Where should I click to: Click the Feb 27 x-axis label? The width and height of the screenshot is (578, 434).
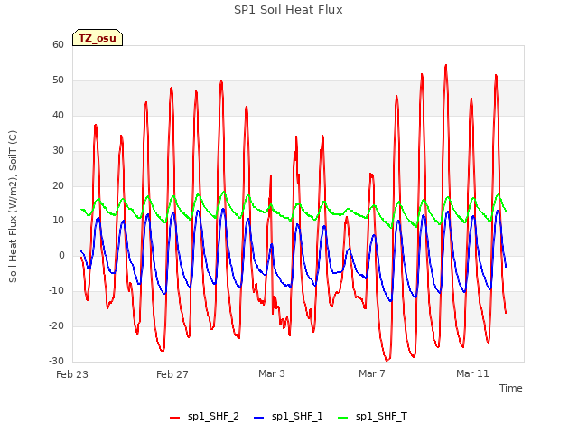172,374
